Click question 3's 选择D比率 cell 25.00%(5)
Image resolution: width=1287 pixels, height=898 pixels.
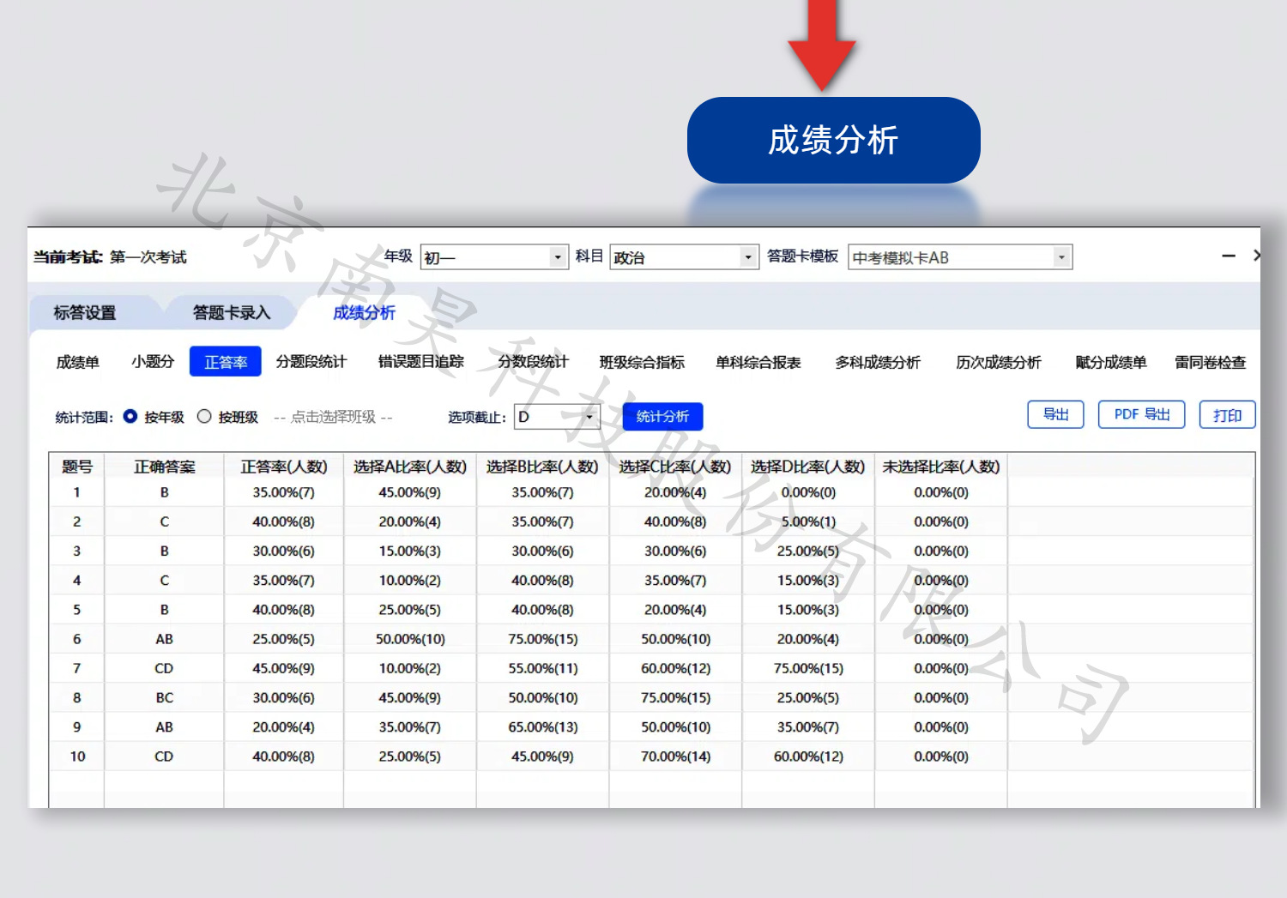(x=808, y=551)
